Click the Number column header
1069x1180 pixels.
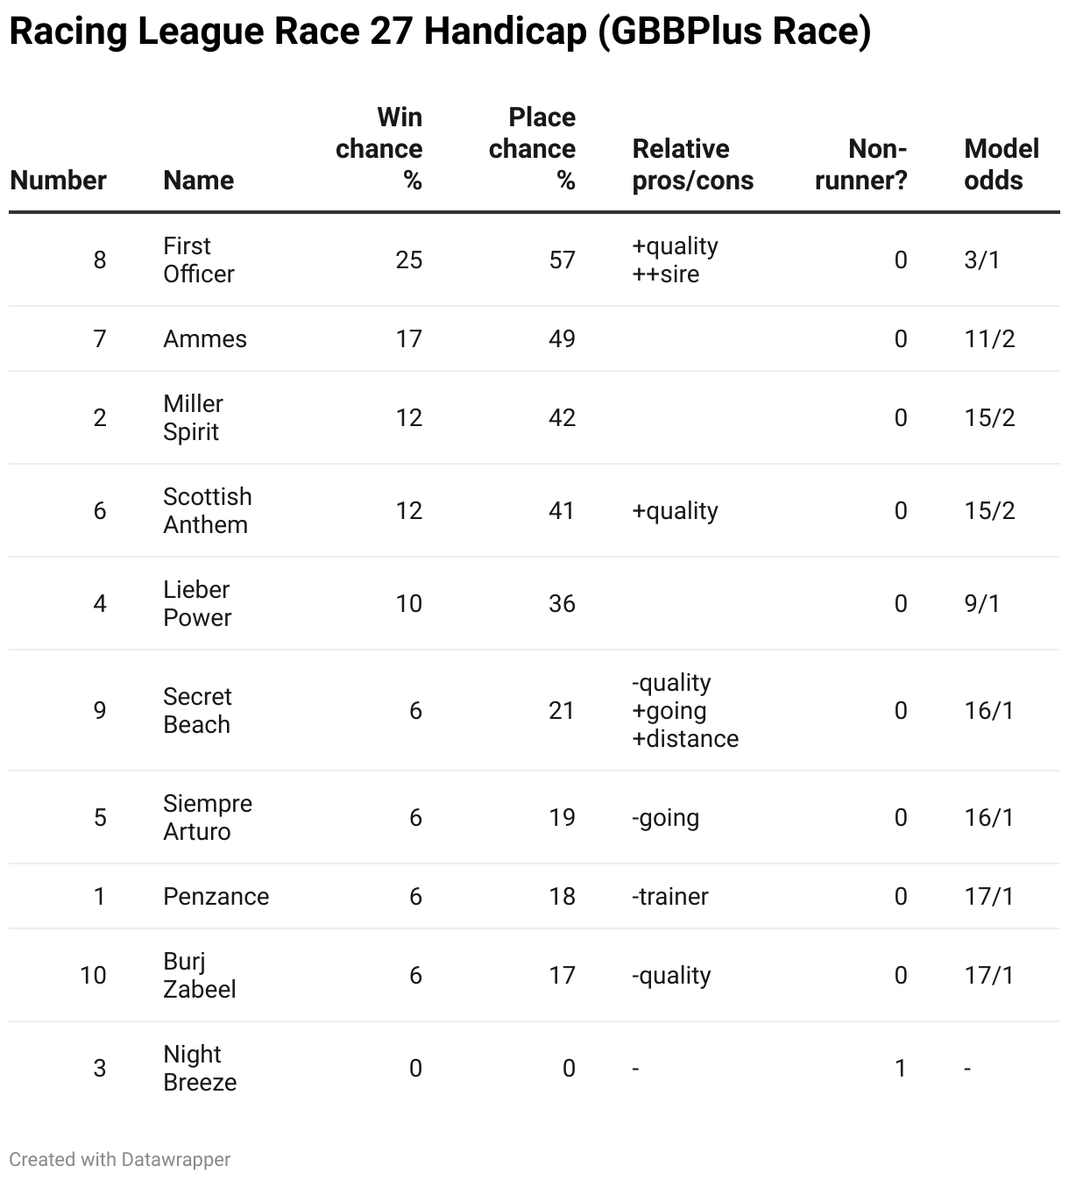[58, 180]
